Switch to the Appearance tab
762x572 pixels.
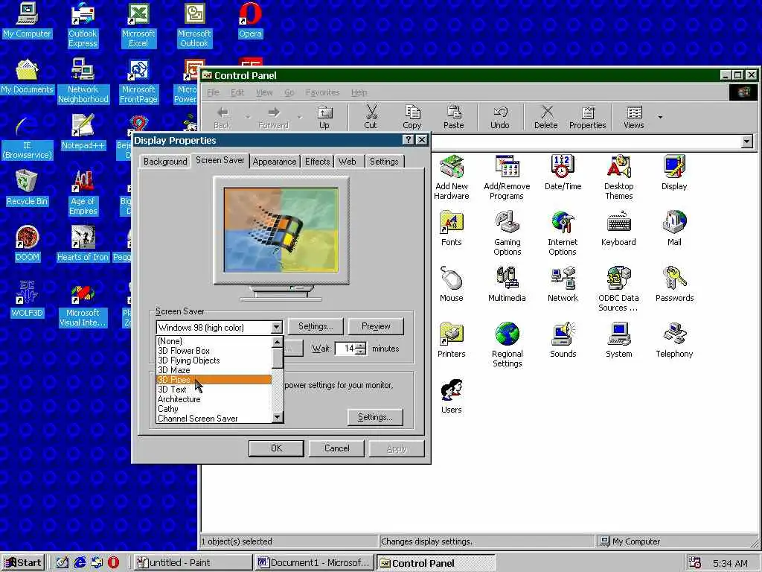click(x=275, y=162)
